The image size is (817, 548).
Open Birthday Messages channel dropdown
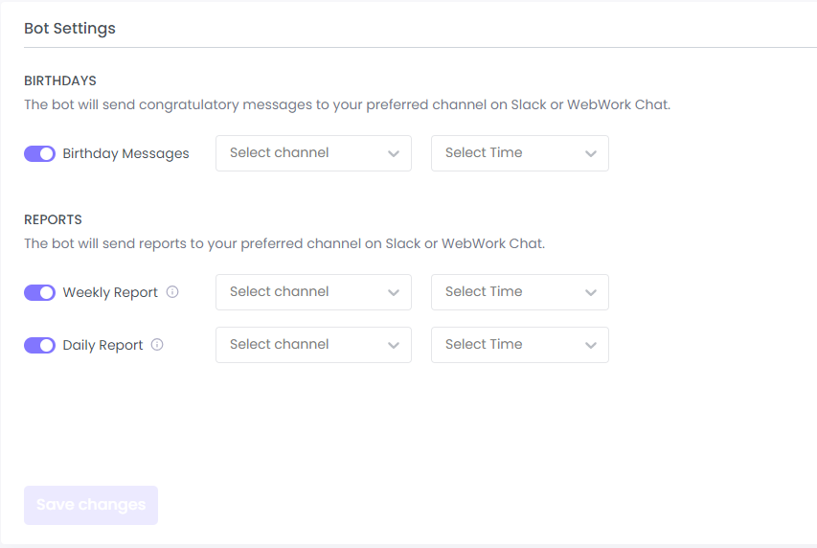(313, 153)
